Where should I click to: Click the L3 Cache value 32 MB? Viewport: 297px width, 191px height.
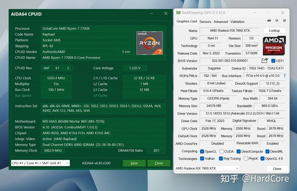[x=144, y=90]
